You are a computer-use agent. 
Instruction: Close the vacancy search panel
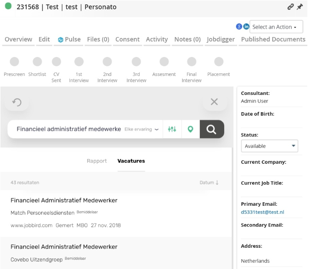pyautogui.click(x=214, y=102)
